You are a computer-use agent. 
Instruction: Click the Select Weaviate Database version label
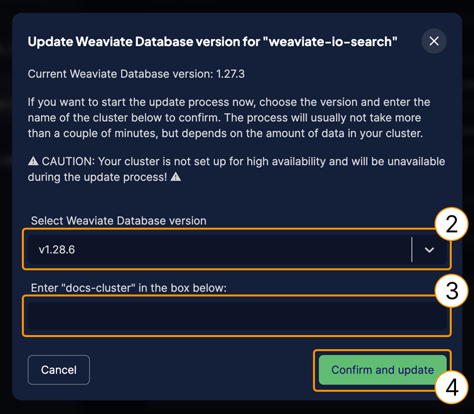pos(118,221)
